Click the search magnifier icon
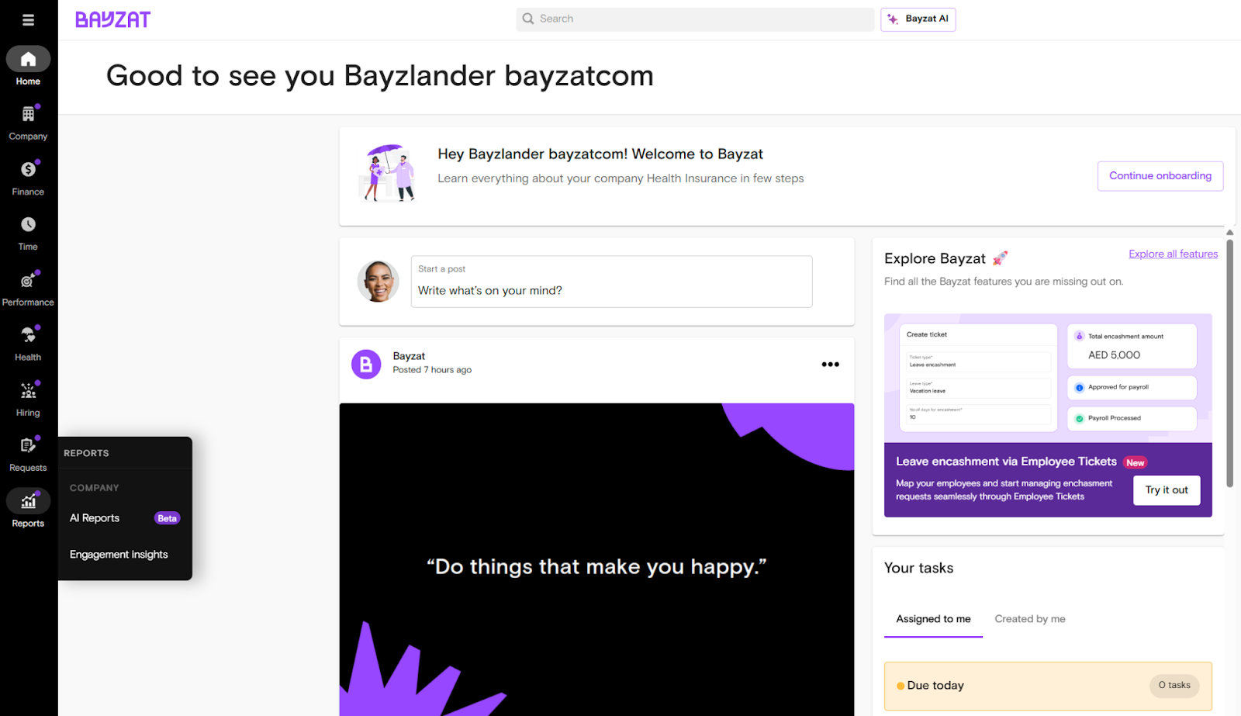Image resolution: width=1241 pixels, height=716 pixels. (x=528, y=19)
